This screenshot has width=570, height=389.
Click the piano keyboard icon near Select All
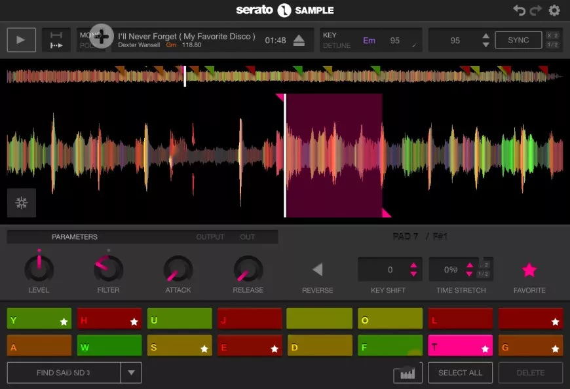tap(407, 373)
